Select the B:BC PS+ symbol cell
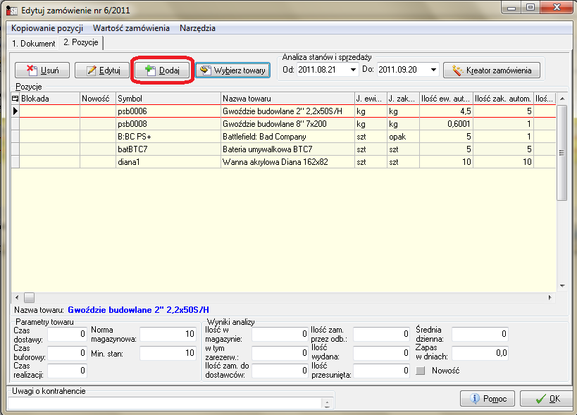577x415 pixels. pyautogui.click(x=168, y=137)
